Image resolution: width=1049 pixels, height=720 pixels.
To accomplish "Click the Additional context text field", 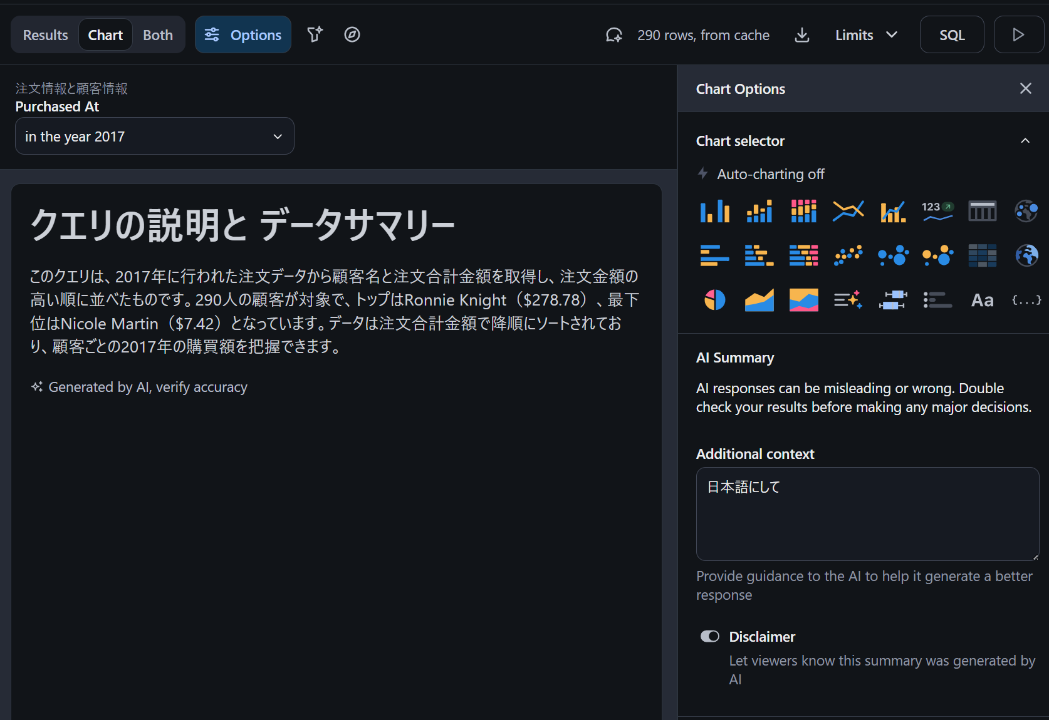I will 867,513.
